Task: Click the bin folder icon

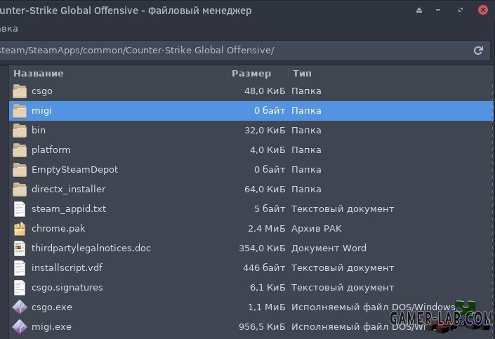Action: (20, 131)
